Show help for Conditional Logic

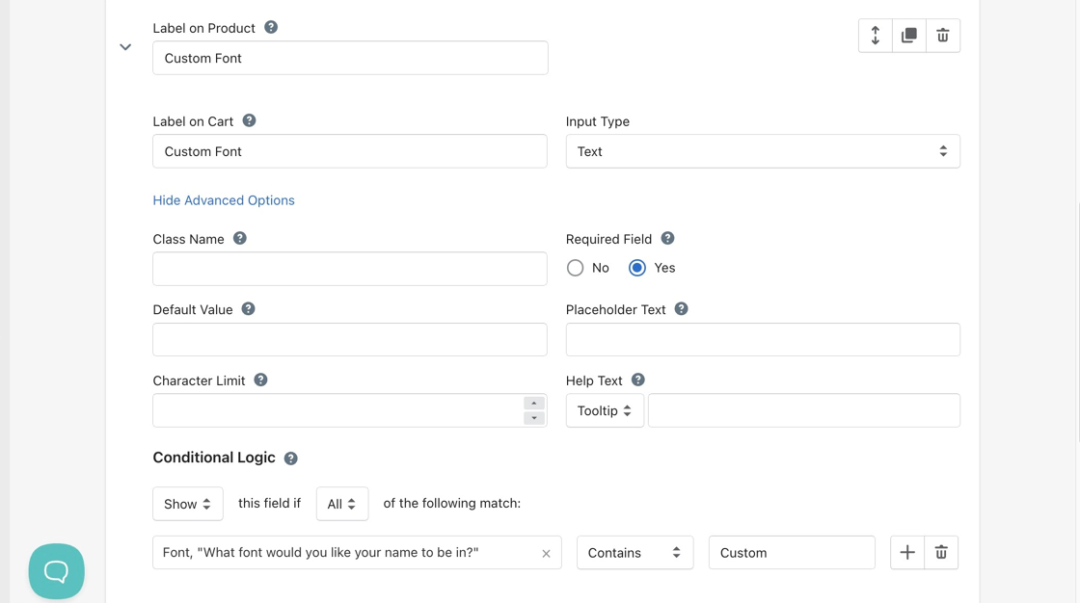tap(291, 459)
